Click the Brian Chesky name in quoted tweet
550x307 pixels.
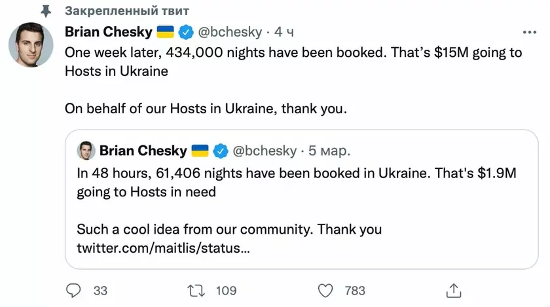click(x=143, y=151)
